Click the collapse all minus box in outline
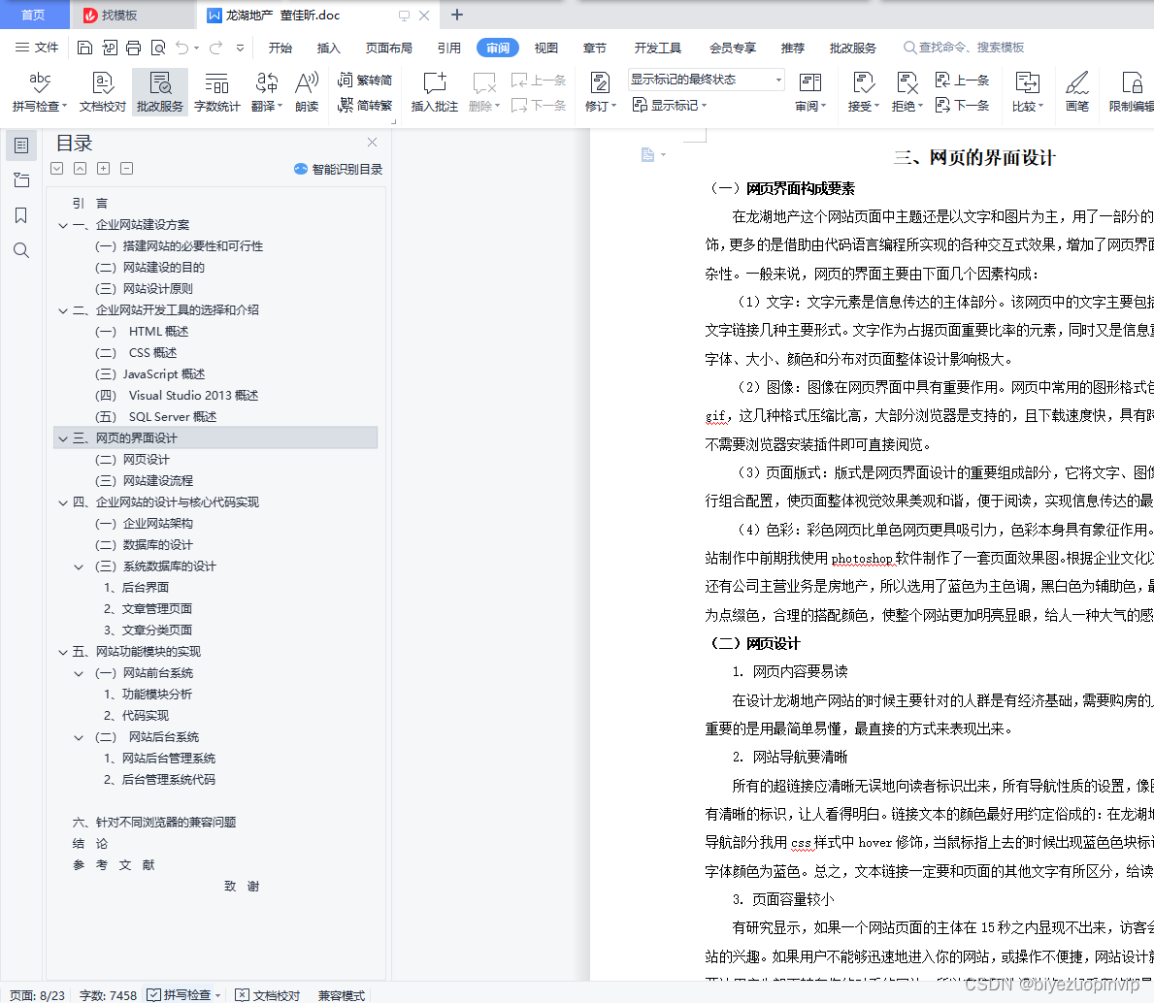 click(126, 169)
